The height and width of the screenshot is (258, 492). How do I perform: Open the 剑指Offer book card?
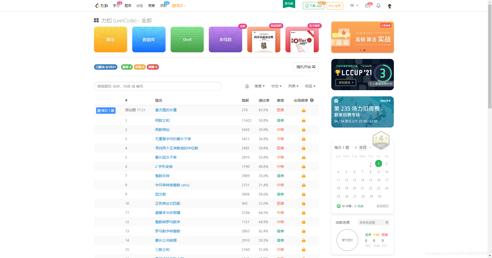click(x=302, y=39)
